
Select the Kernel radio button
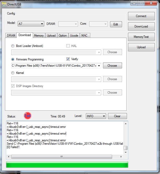(13, 73)
